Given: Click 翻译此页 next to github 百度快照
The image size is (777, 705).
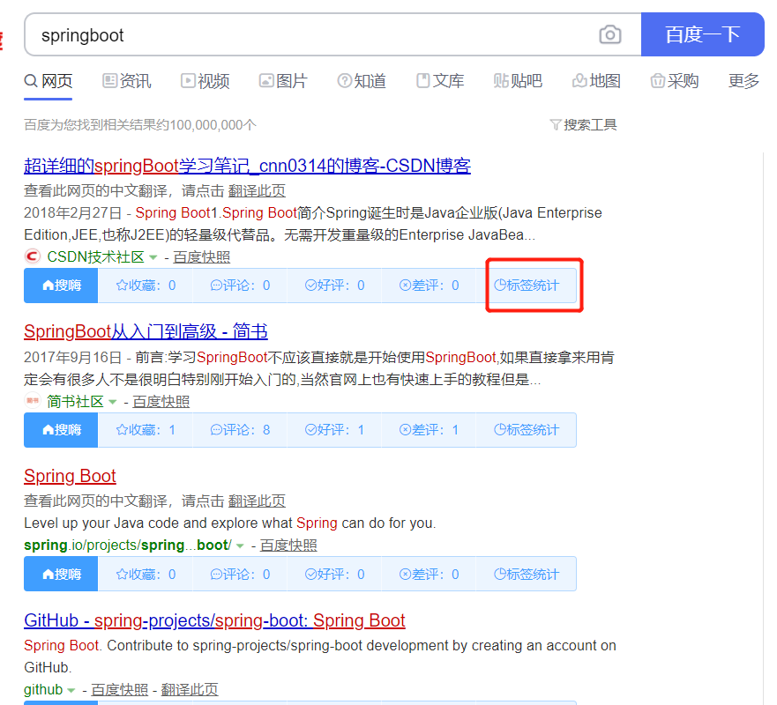Looking at the screenshot, I should 190,690.
